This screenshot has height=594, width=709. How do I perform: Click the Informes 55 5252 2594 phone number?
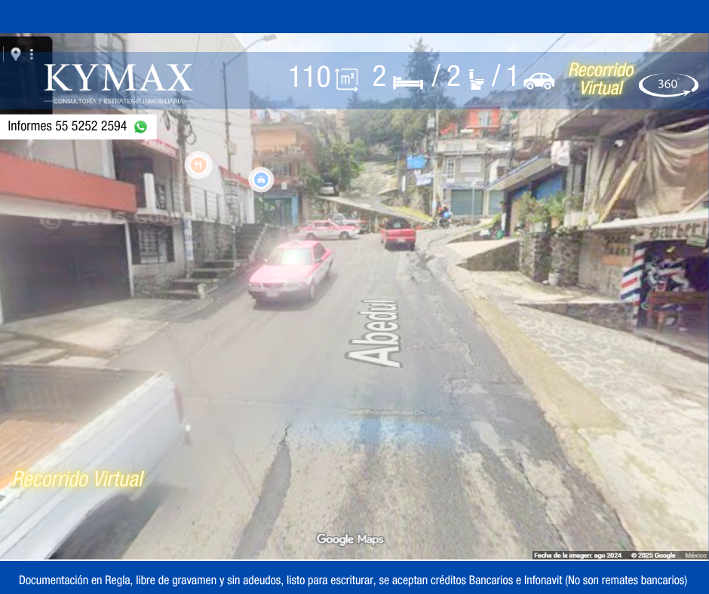[67, 127]
